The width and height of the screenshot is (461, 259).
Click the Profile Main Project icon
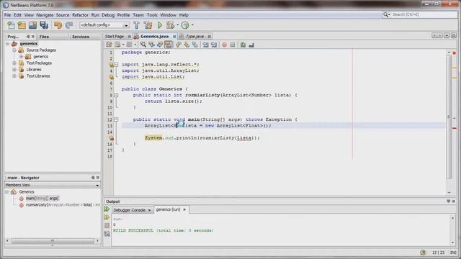[185, 25]
